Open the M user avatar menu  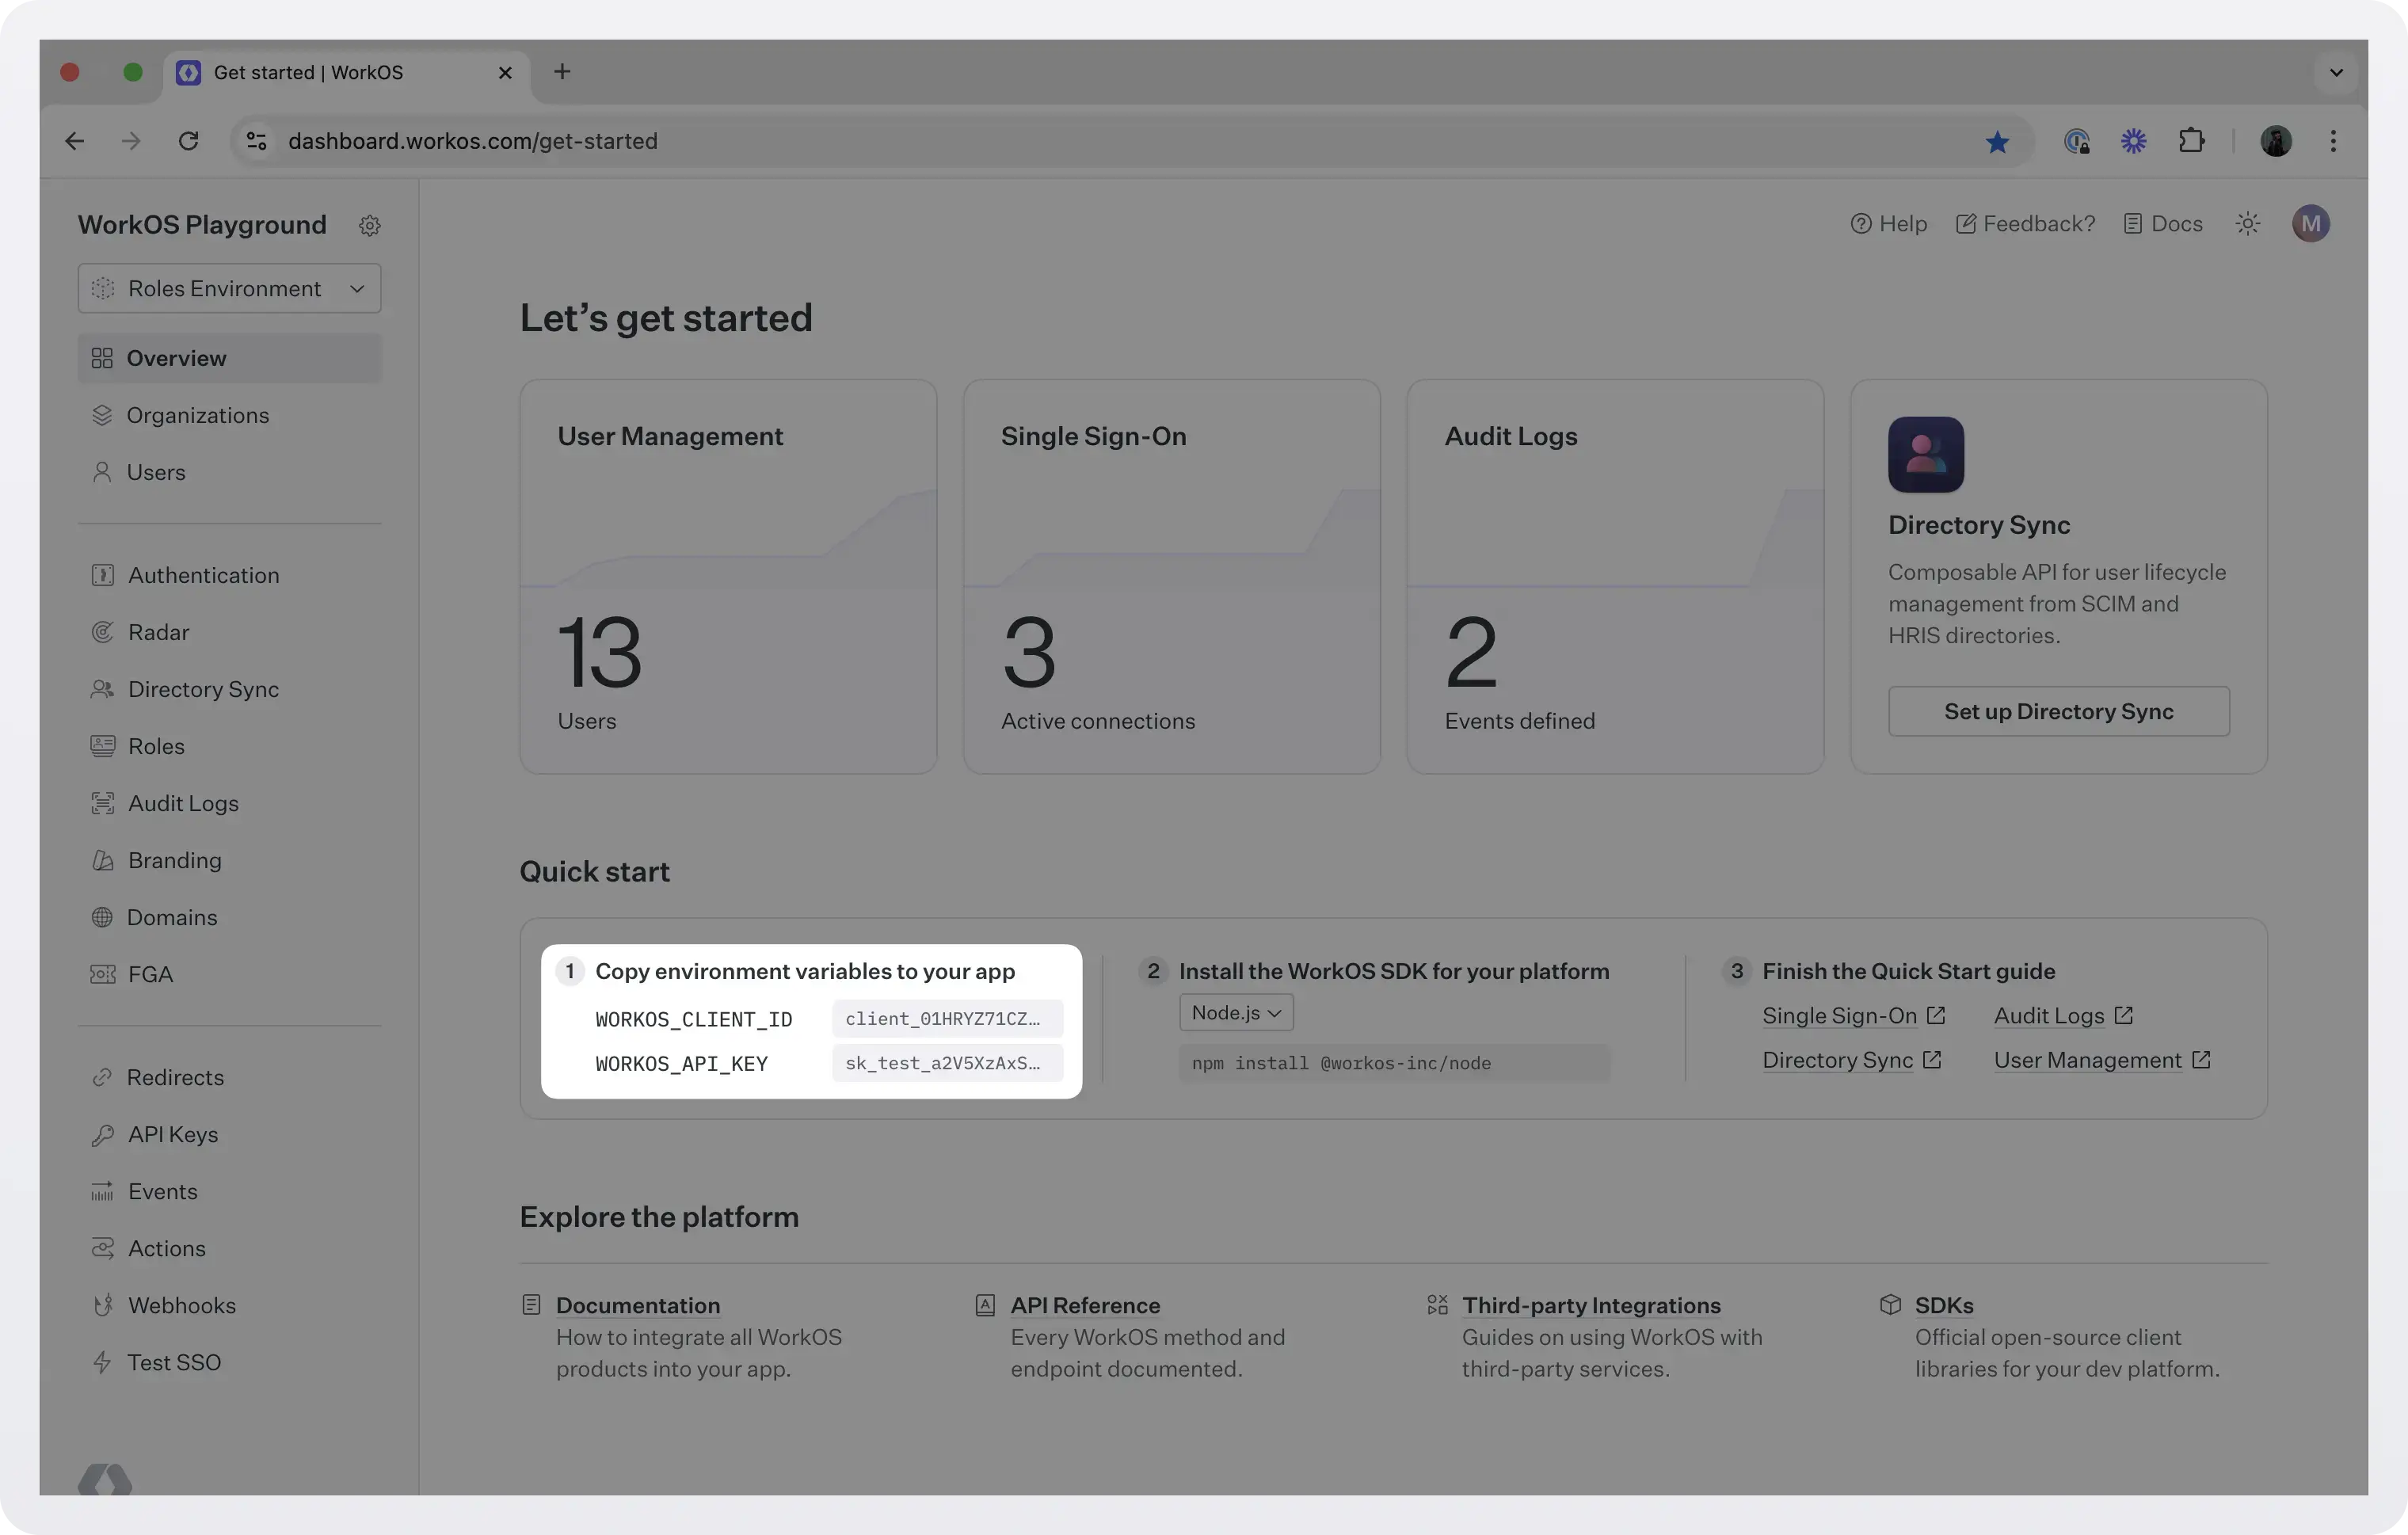click(2310, 224)
